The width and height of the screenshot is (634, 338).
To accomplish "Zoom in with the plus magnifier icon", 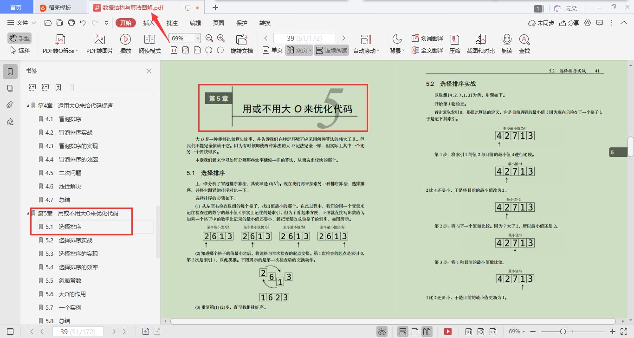I will (x=221, y=38).
